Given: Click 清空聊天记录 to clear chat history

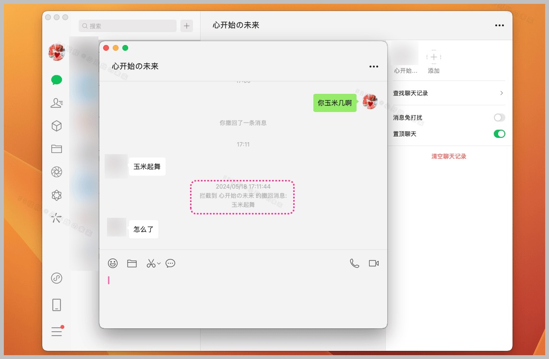Looking at the screenshot, I should (x=448, y=156).
